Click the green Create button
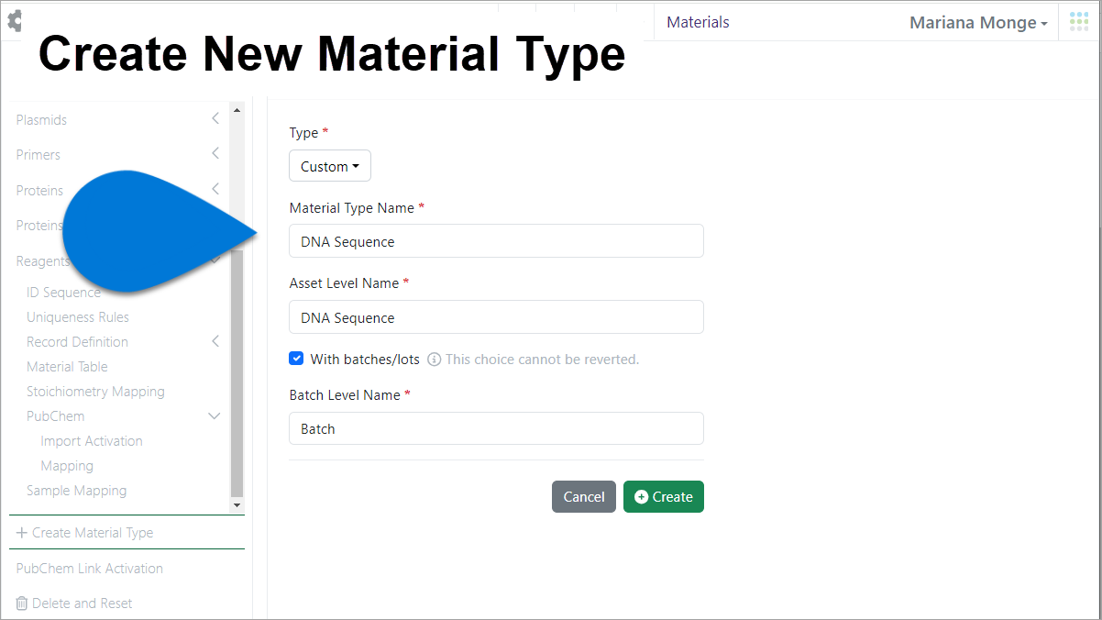This screenshot has width=1102, height=620. [664, 496]
